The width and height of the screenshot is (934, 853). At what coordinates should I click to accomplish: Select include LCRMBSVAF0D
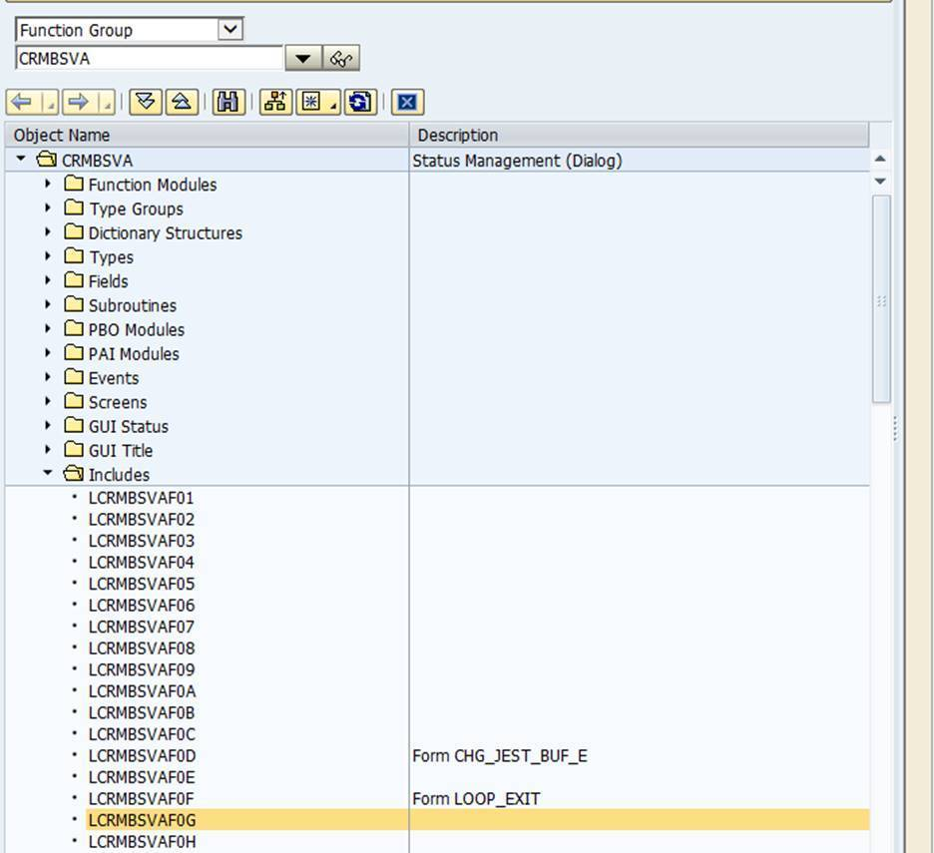[142, 756]
